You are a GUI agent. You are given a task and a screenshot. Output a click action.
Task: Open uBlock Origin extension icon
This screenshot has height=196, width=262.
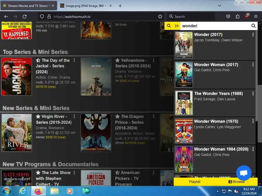(x=247, y=16)
